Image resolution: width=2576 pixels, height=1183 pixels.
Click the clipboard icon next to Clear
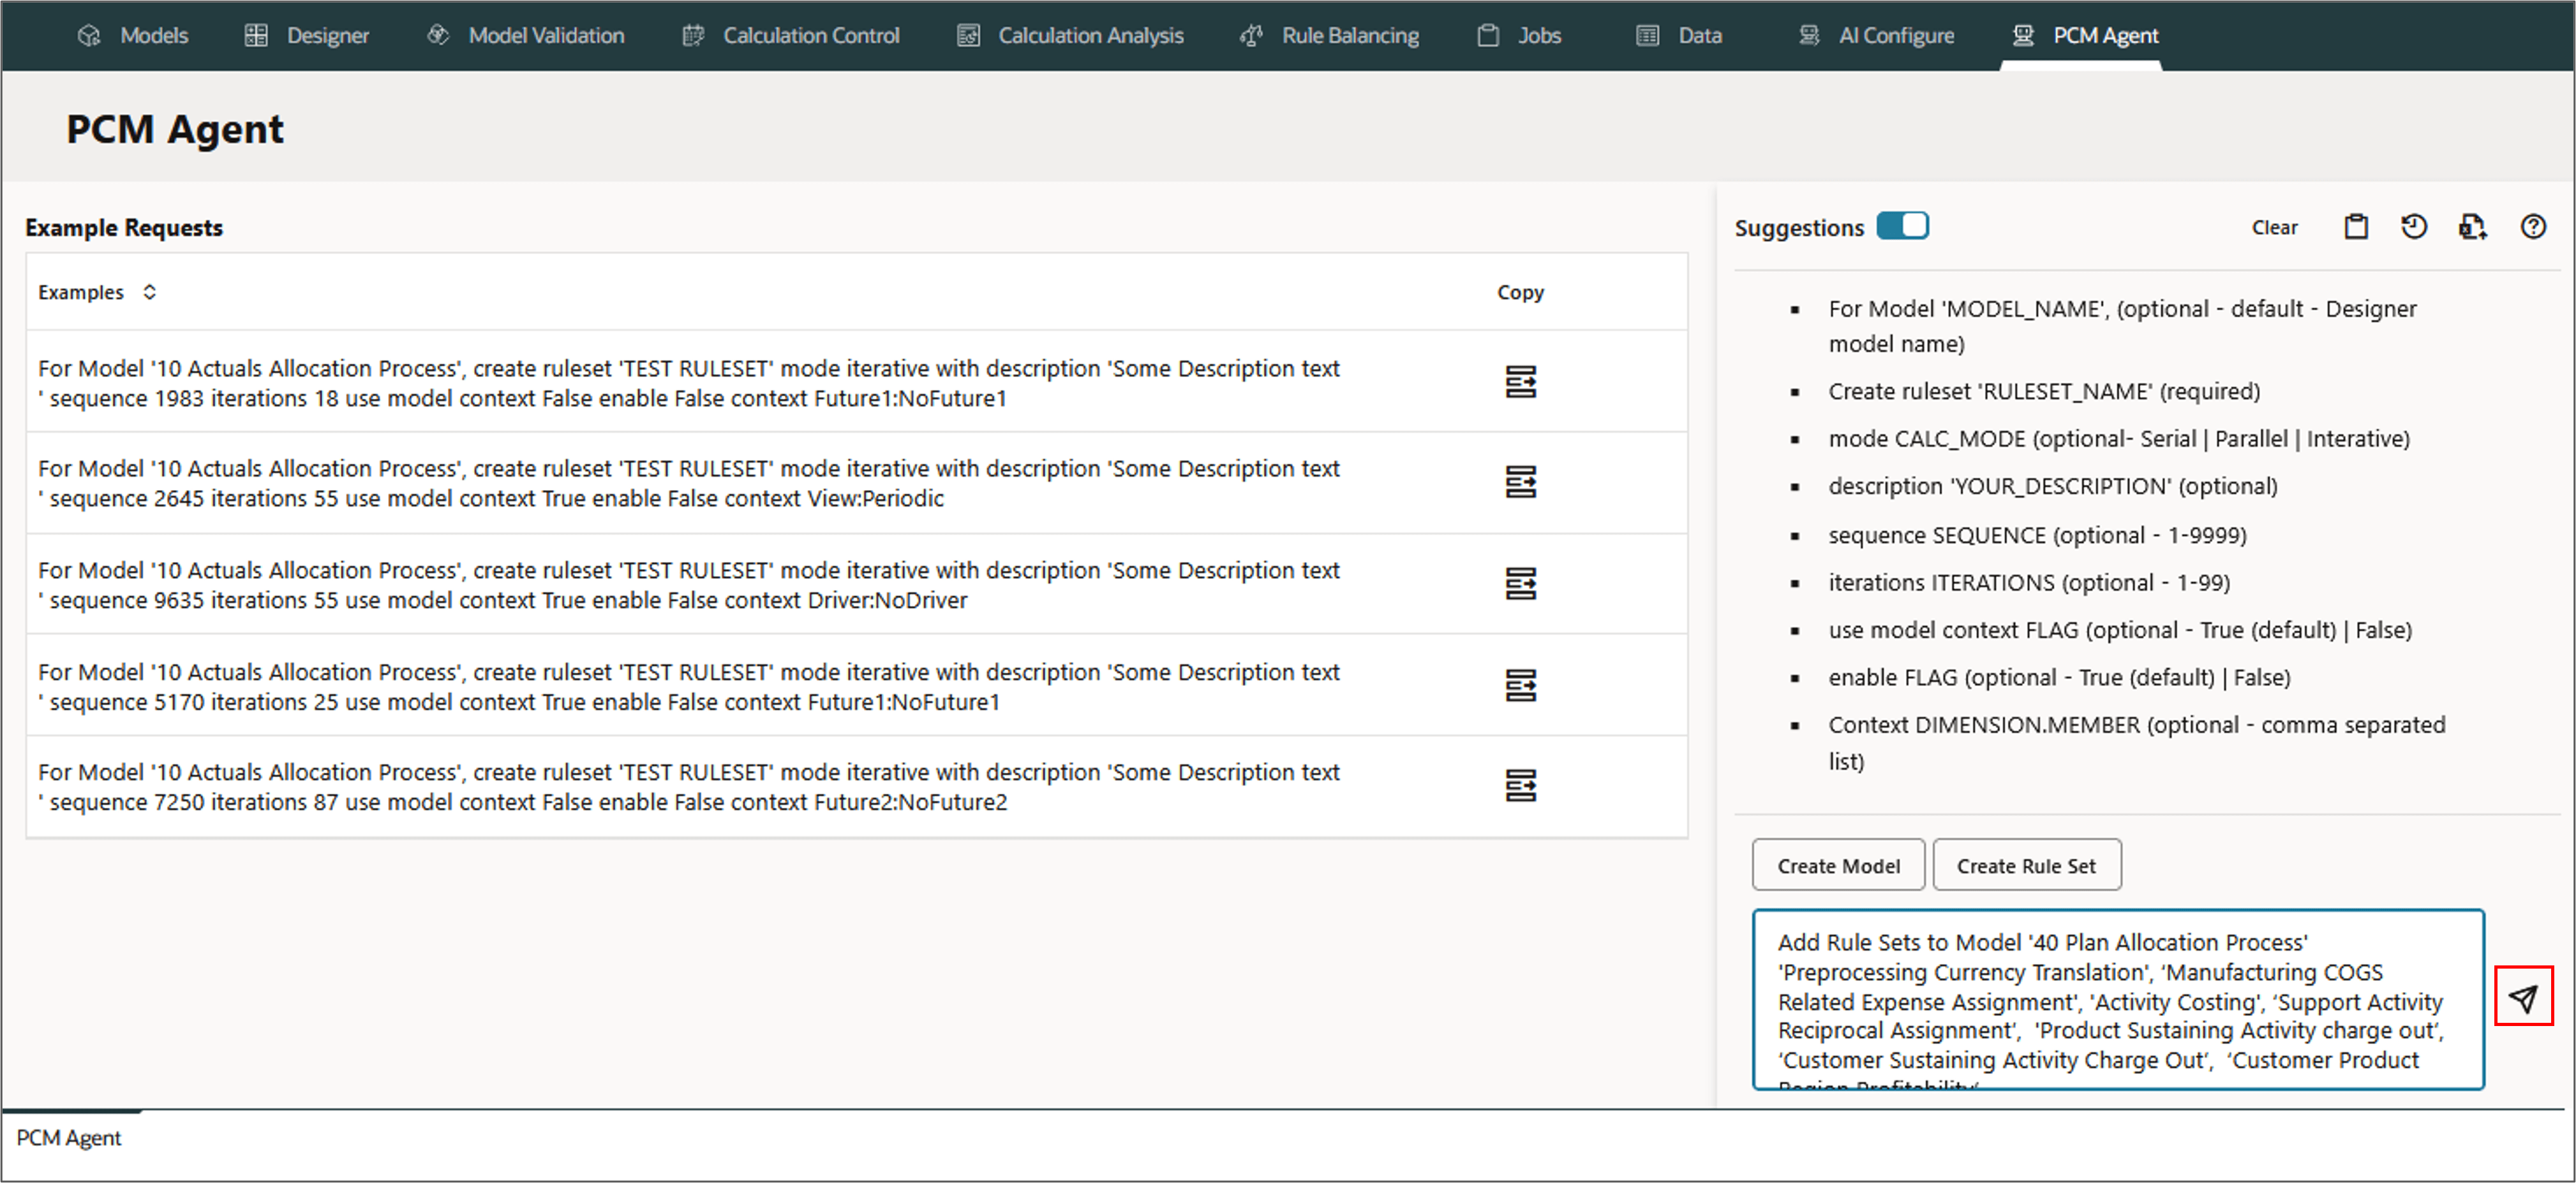coord(2355,227)
